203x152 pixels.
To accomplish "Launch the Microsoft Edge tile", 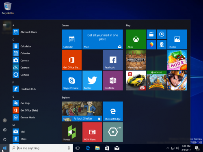I will tap(113, 111).
